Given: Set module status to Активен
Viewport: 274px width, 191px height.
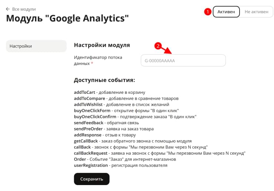Looking at the screenshot, I should [x=226, y=12].
